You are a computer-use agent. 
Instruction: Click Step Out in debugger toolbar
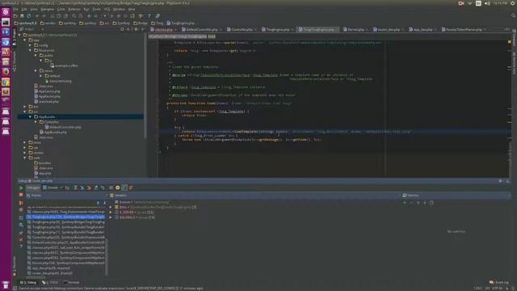[95, 188]
